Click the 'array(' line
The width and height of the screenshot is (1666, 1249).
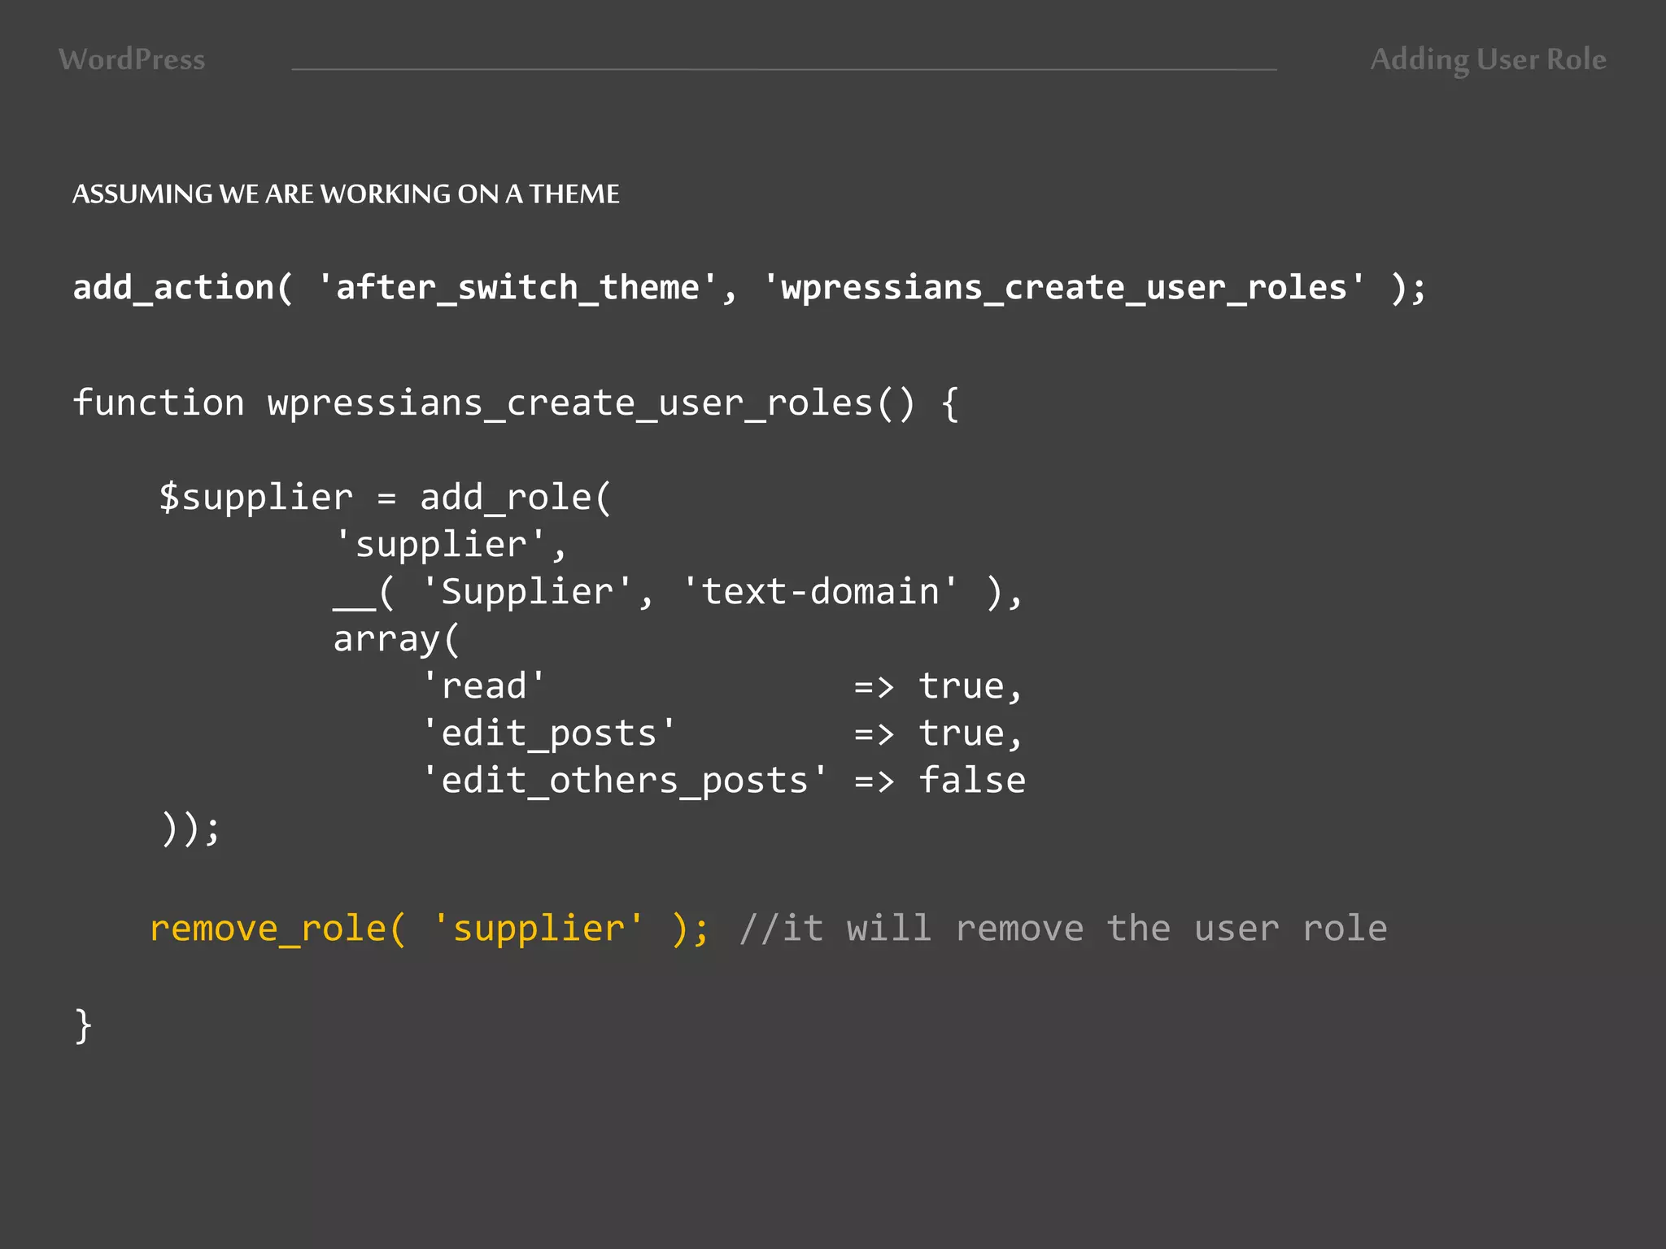coord(397,640)
